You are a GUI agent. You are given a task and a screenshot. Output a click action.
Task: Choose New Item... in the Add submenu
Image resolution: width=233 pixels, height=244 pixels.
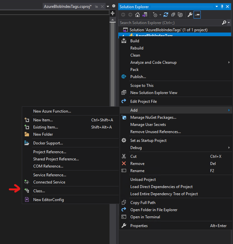[x=71, y=120]
